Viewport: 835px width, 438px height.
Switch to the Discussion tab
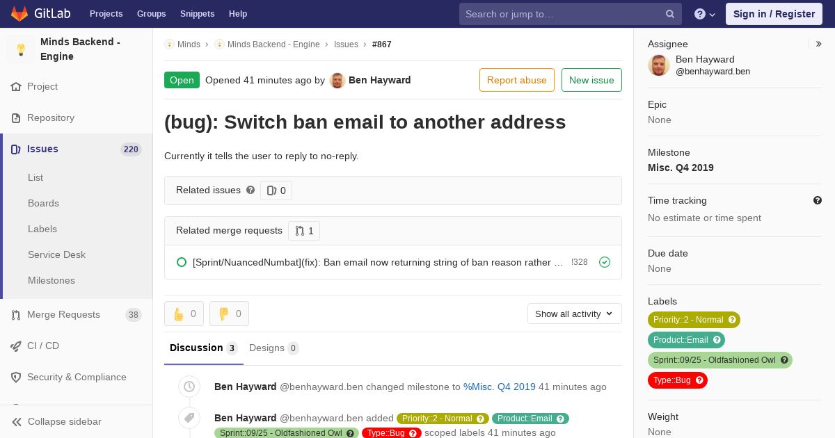coord(204,348)
